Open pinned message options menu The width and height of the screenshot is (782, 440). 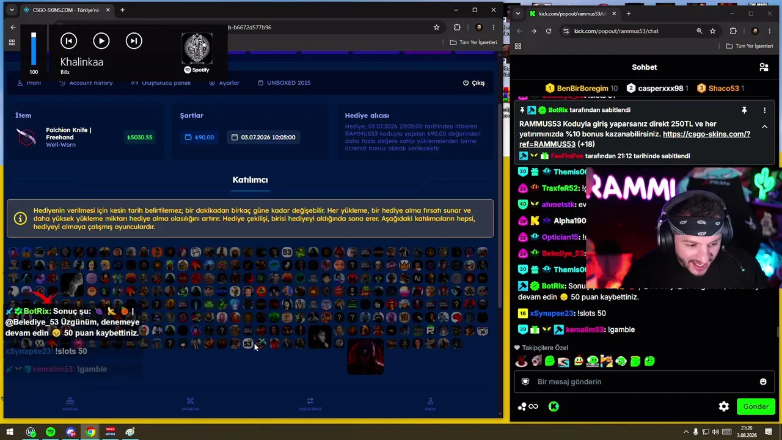coord(764,111)
